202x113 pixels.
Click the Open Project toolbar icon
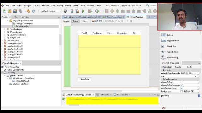[x=15, y=11]
